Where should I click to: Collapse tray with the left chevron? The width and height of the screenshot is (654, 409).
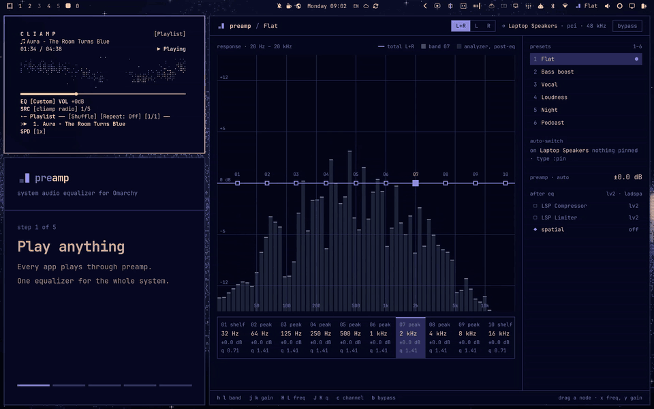pos(425,6)
